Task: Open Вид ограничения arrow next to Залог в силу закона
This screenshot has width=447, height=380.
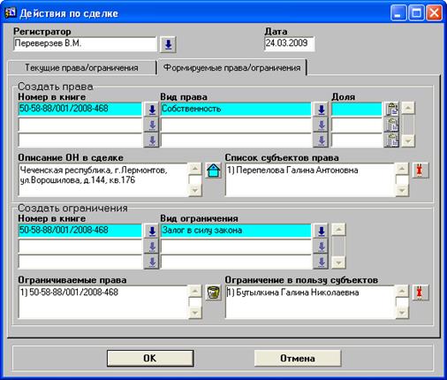Action: point(321,232)
